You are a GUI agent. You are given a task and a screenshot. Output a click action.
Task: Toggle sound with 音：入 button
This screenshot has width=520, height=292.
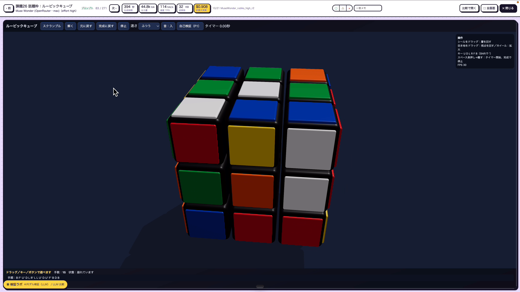[x=168, y=26]
